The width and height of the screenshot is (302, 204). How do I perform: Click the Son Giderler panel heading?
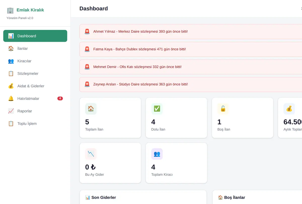101,197
